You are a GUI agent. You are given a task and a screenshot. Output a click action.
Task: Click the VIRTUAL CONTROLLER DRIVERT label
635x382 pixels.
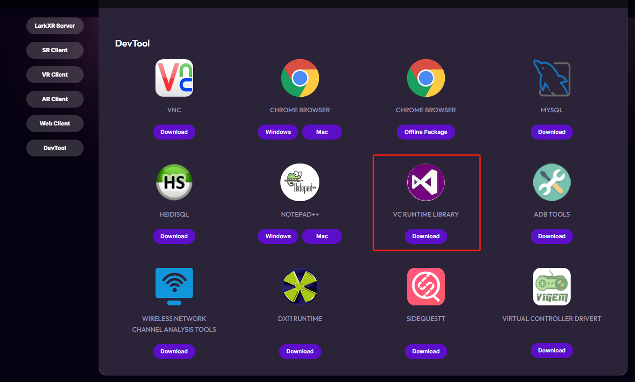click(552, 319)
